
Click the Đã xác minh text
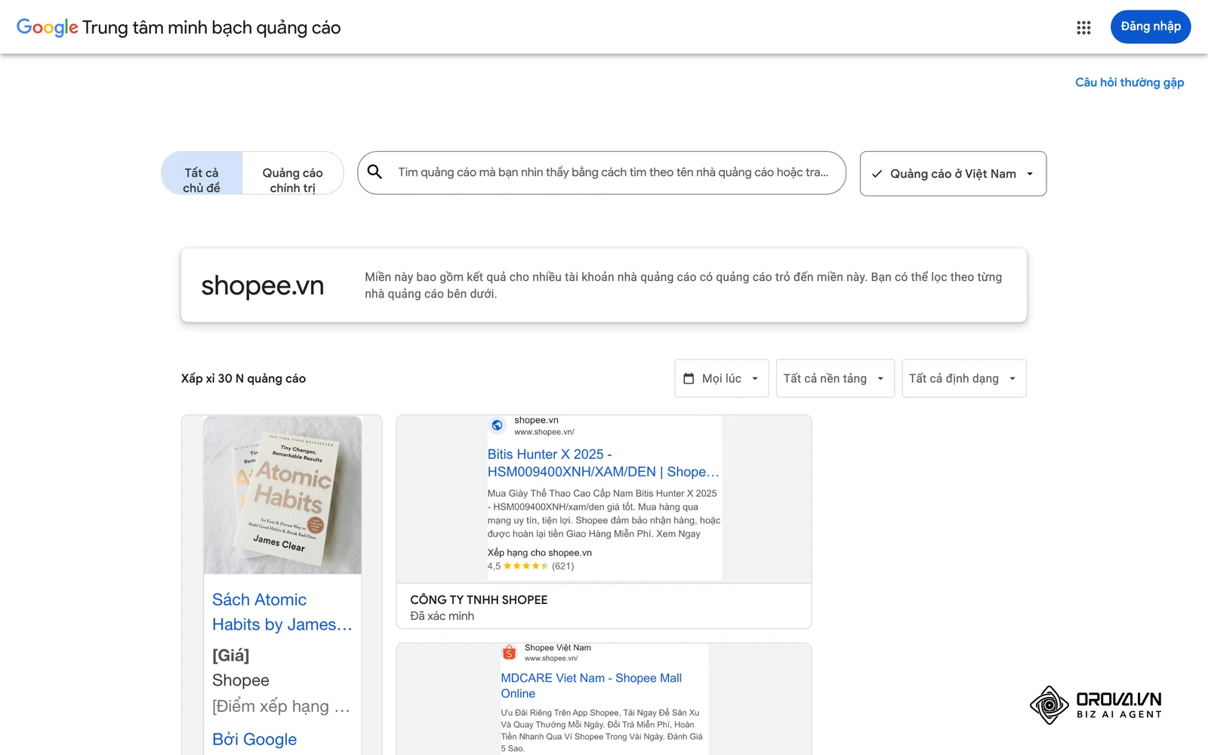(x=442, y=616)
